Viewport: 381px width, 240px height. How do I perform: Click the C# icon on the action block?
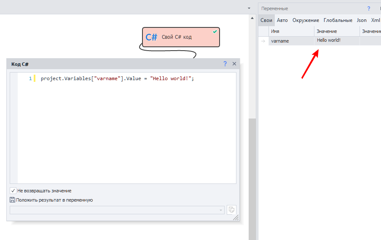tap(151, 37)
